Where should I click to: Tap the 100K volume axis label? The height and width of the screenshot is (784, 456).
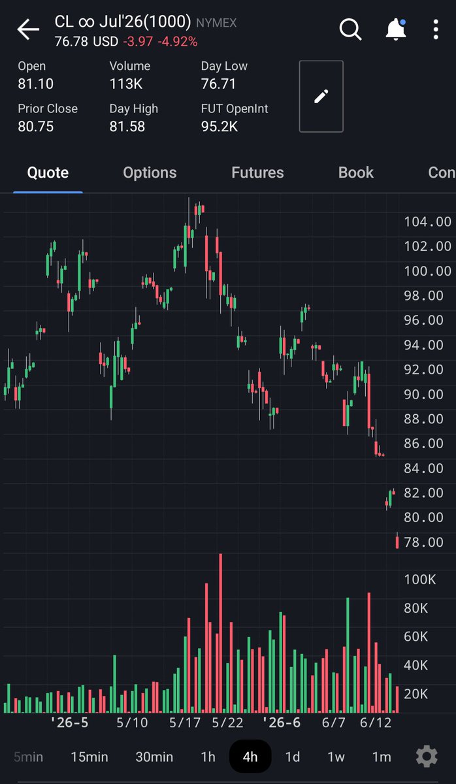click(x=420, y=580)
